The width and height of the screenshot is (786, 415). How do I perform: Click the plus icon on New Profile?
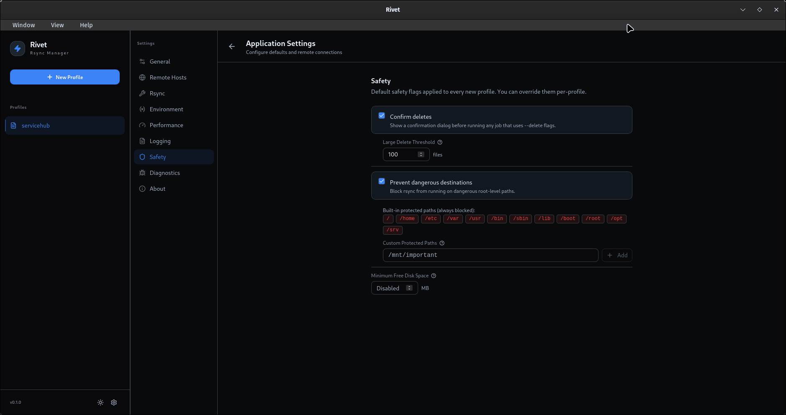50,77
